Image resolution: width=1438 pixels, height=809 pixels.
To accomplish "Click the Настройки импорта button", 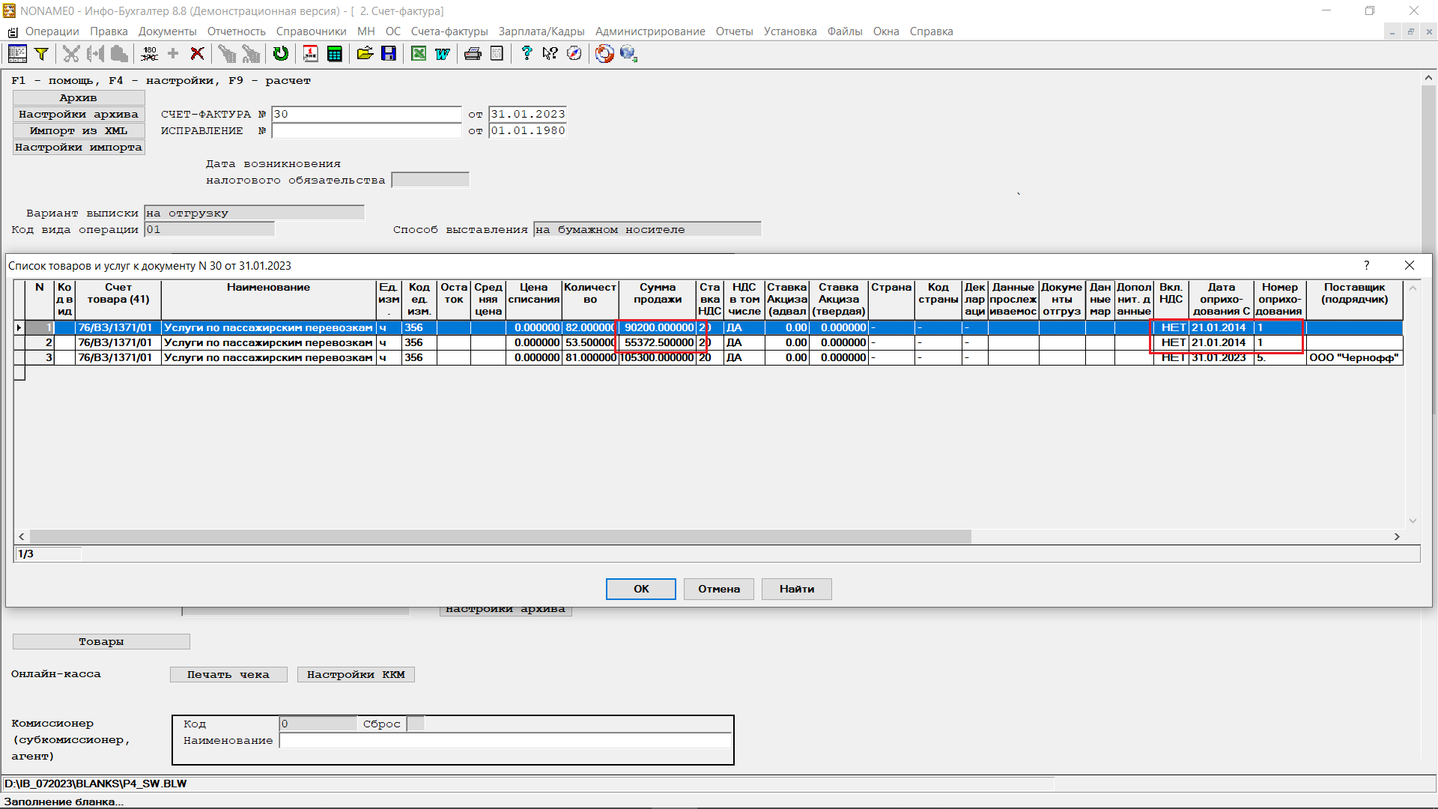I will pyautogui.click(x=79, y=148).
